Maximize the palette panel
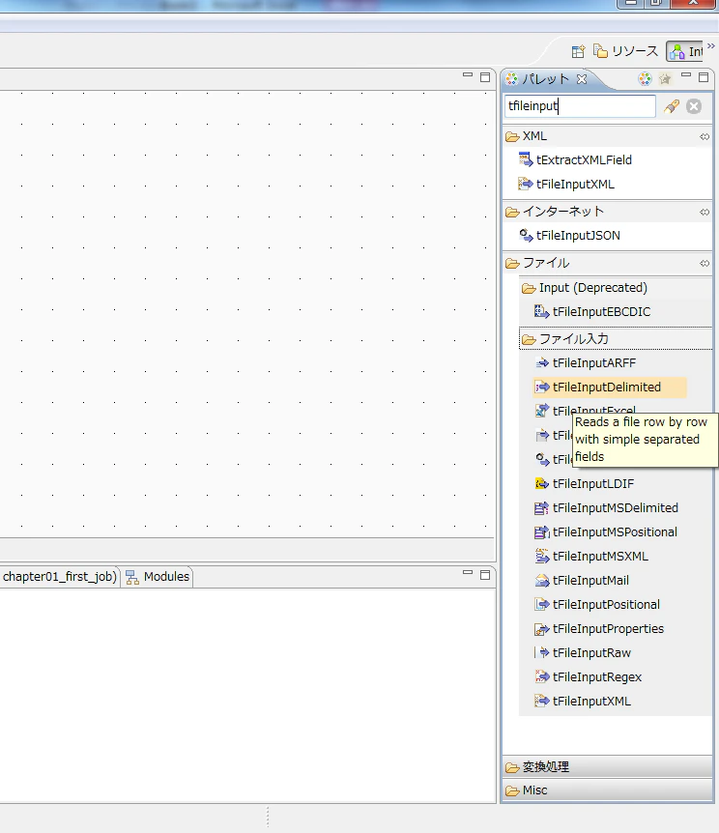Image resolution: width=719 pixels, height=833 pixels. 704,77
